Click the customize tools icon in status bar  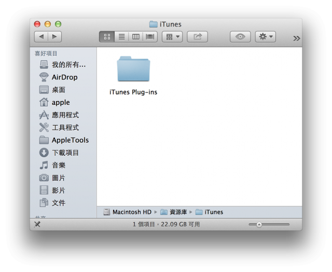coord(37,224)
